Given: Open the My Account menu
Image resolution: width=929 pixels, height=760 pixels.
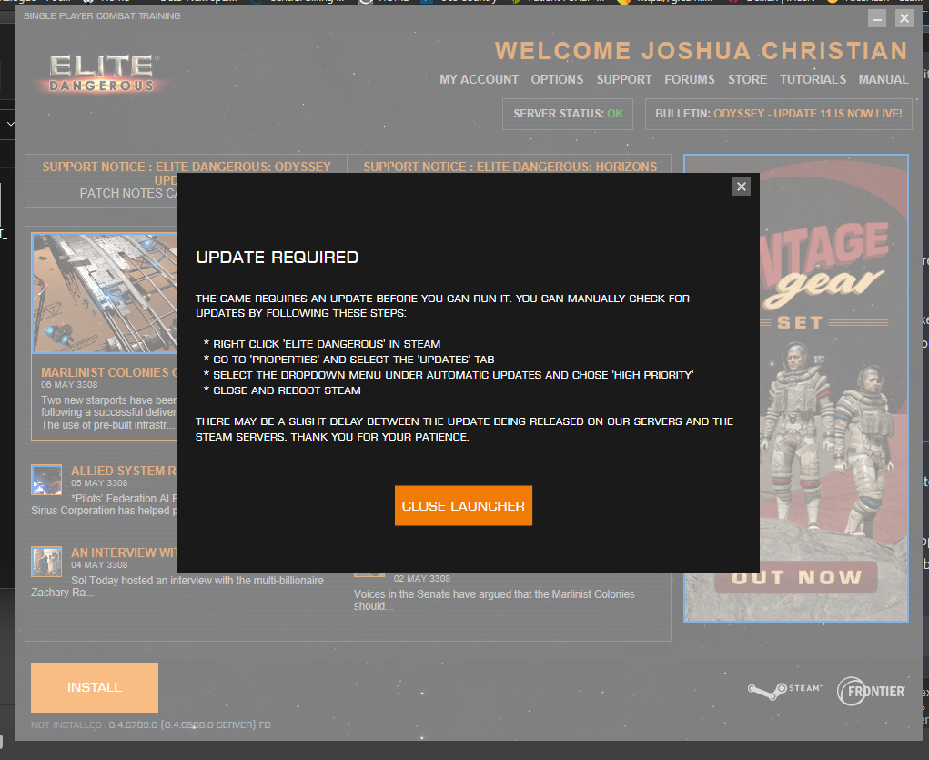Looking at the screenshot, I should point(479,79).
